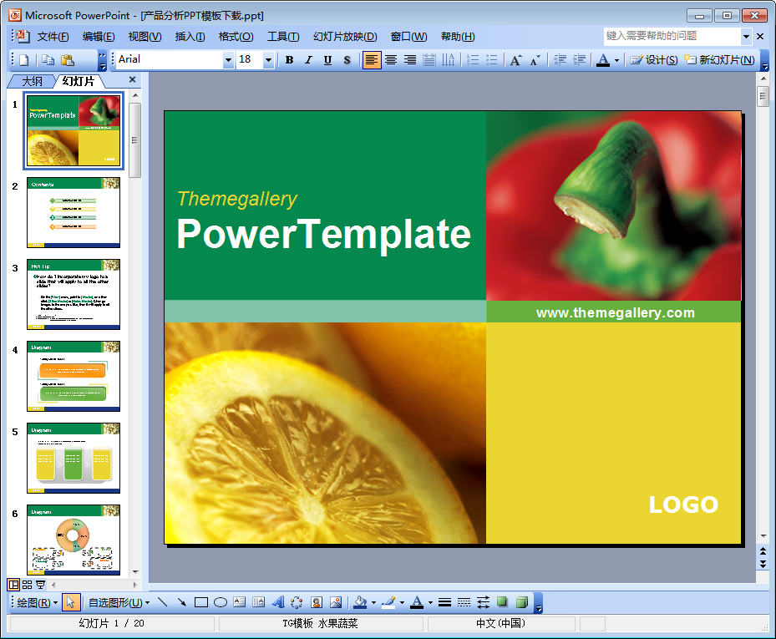
Task: Open the 工具(T) menu
Action: 283,37
